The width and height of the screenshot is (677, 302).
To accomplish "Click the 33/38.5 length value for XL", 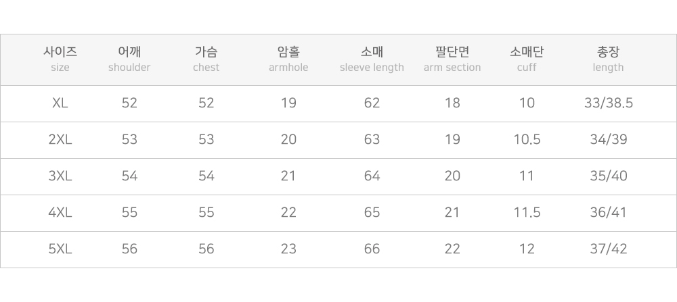I will 608,103.
